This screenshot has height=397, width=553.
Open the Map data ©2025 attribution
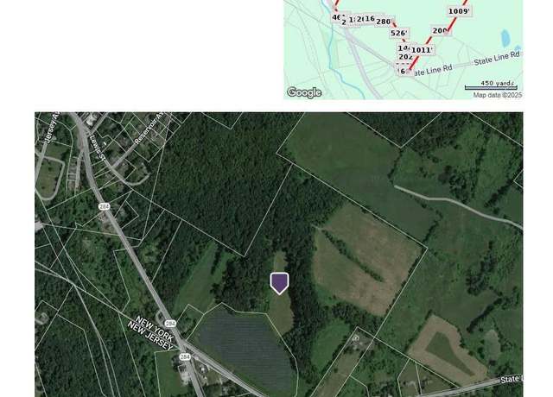tap(498, 95)
